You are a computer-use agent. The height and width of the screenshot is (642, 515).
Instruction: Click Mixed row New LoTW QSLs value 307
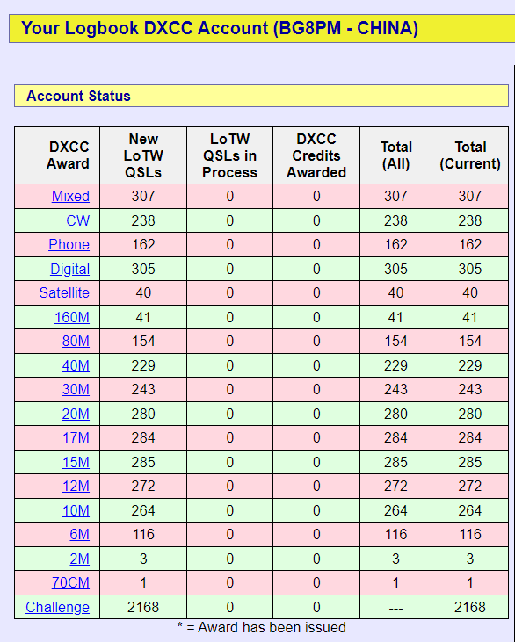coord(143,197)
